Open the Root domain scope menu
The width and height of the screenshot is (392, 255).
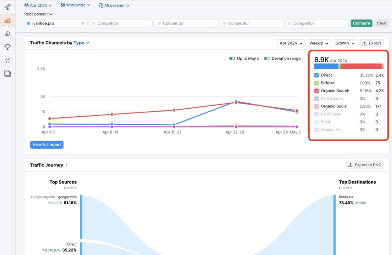pyautogui.click(x=38, y=14)
